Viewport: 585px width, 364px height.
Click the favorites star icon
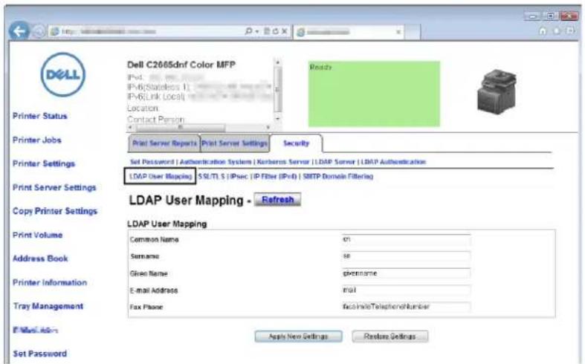point(557,31)
